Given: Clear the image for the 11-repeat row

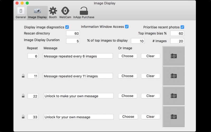Looking at the screenshot, I should 150,76.
